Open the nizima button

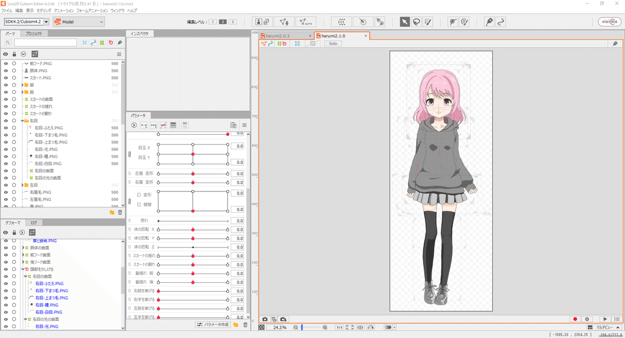tap(608, 22)
